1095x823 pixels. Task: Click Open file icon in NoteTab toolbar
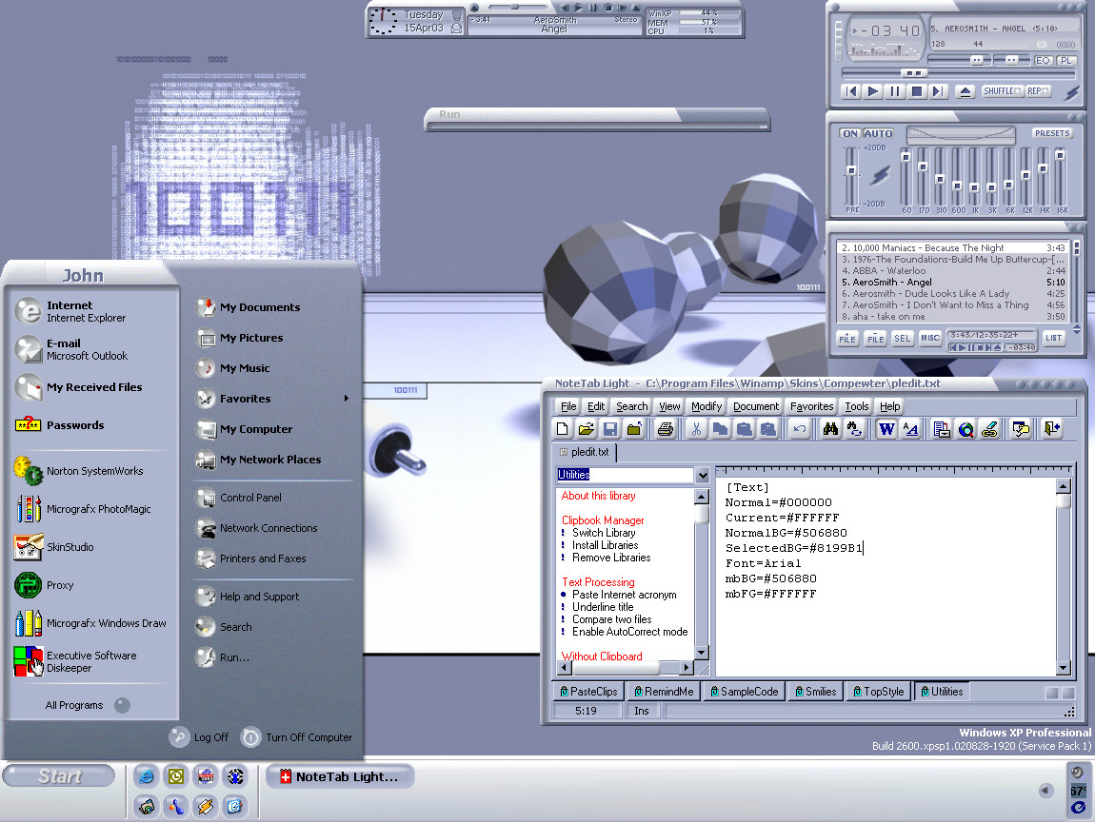pyautogui.click(x=587, y=429)
